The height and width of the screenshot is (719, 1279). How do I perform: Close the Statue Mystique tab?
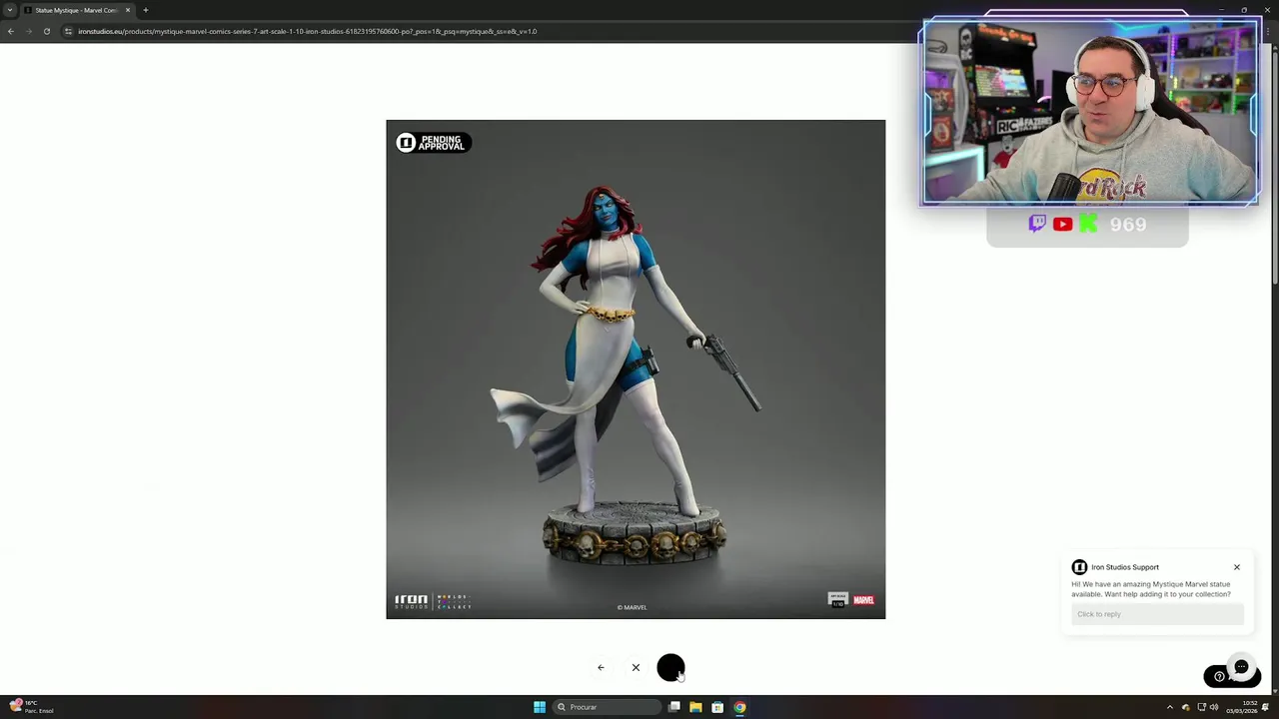128,10
